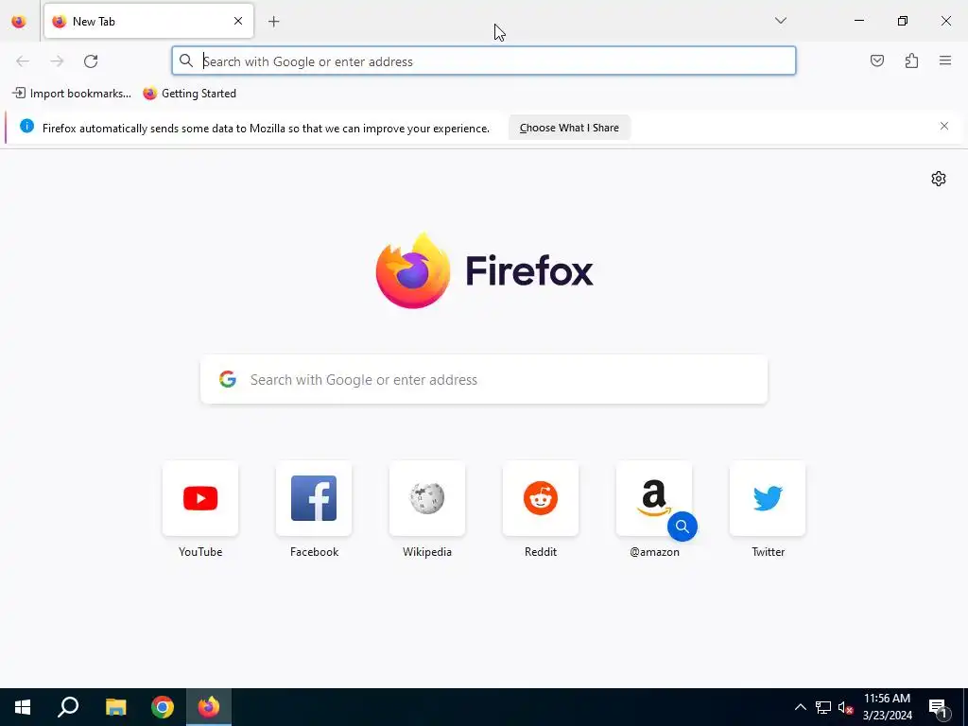
Task: Click the address bar magnifier icon
Action: click(186, 60)
